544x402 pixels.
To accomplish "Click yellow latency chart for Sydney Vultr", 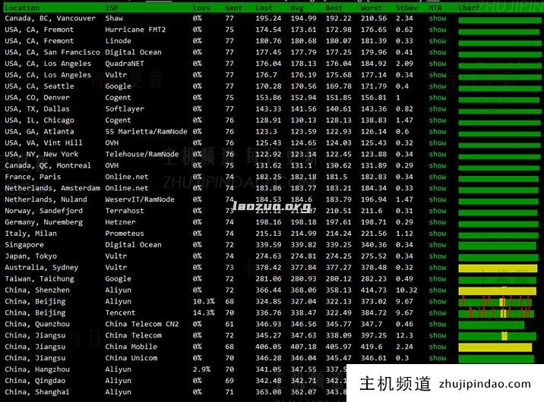I will click(x=498, y=268).
